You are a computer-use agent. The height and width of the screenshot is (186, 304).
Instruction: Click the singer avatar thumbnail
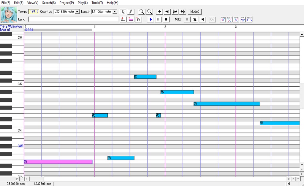pos(9,15)
